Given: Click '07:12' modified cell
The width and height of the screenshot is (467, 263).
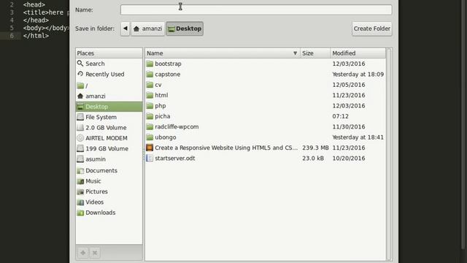Looking at the screenshot, I should (341, 116).
